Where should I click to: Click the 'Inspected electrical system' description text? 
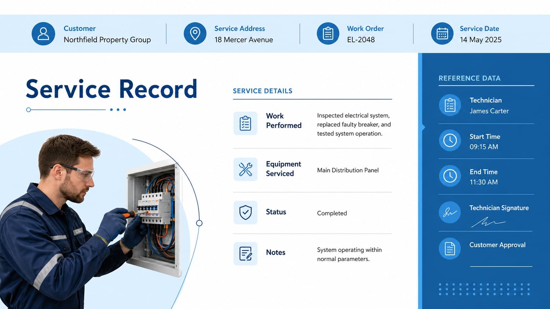(354, 124)
